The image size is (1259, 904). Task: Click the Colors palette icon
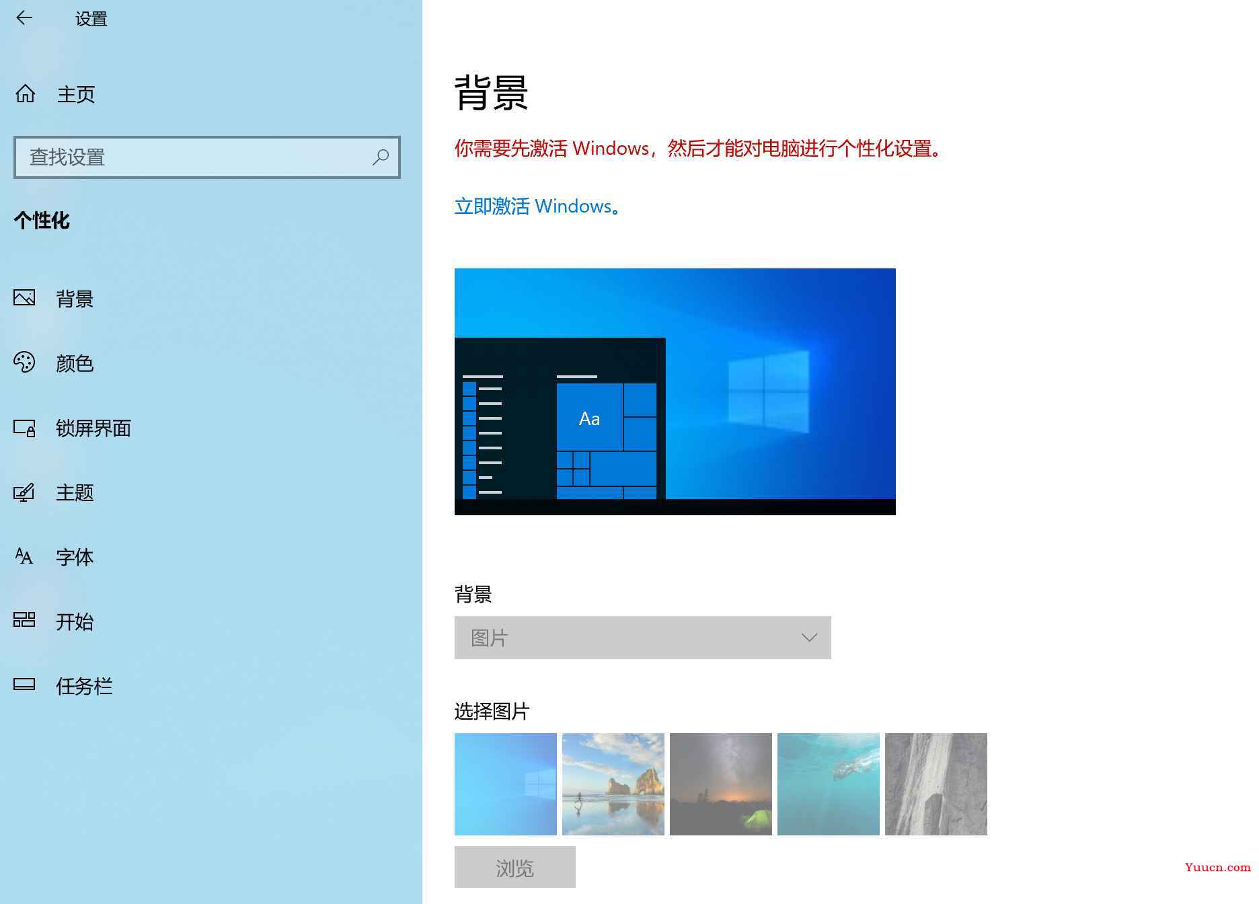[x=24, y=363]
